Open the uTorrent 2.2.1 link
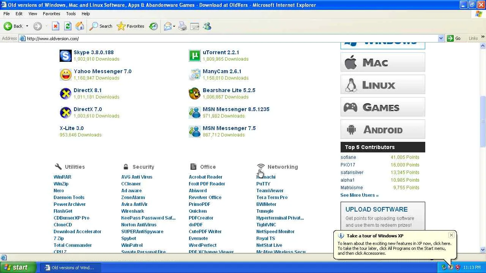Viewport: 486px width, 273px height. pyautogui.click(x=221, y=52)
